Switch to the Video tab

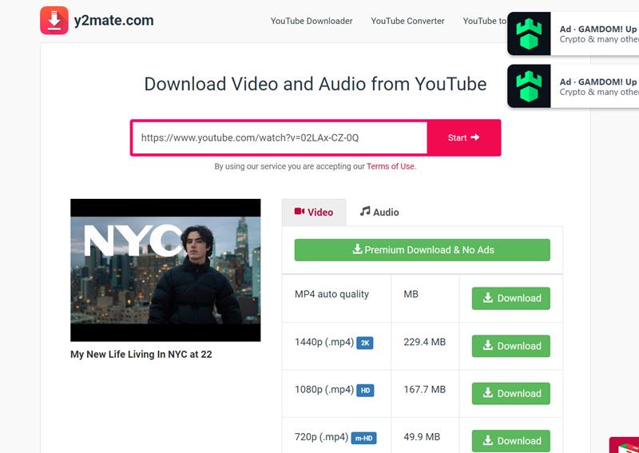[x=314, y=212]
